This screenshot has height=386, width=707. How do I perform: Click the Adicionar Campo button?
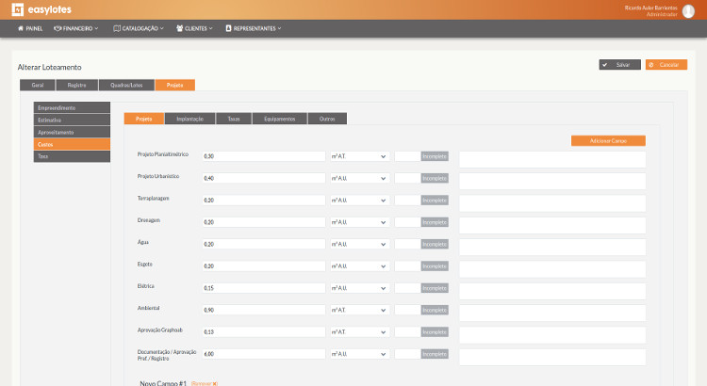pos(608,141)
